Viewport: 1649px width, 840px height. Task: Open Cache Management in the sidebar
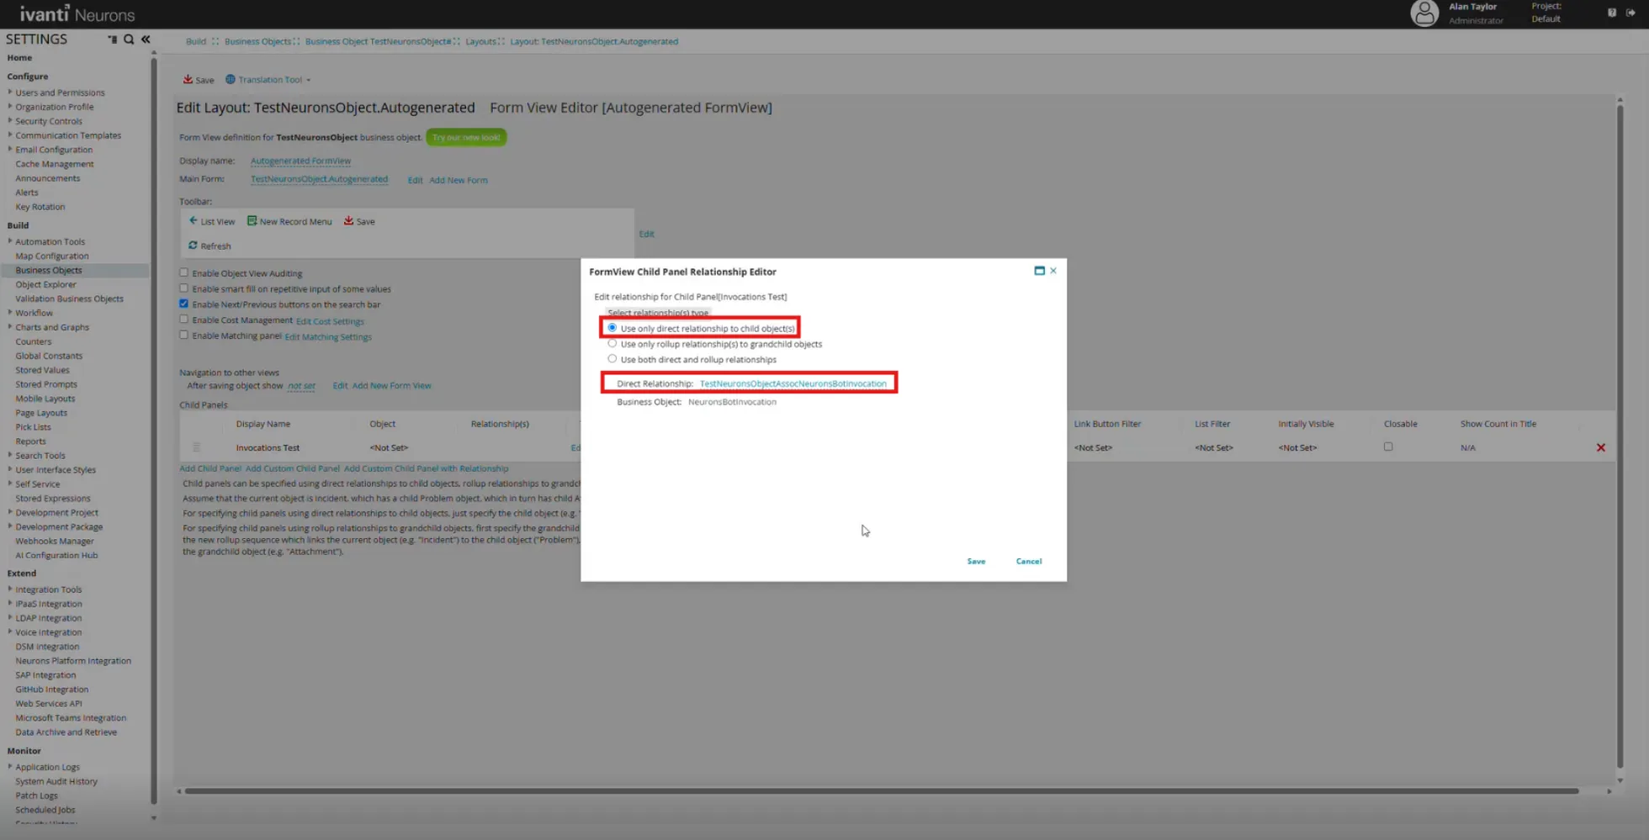pyautogui.click(x=55, y=164)
